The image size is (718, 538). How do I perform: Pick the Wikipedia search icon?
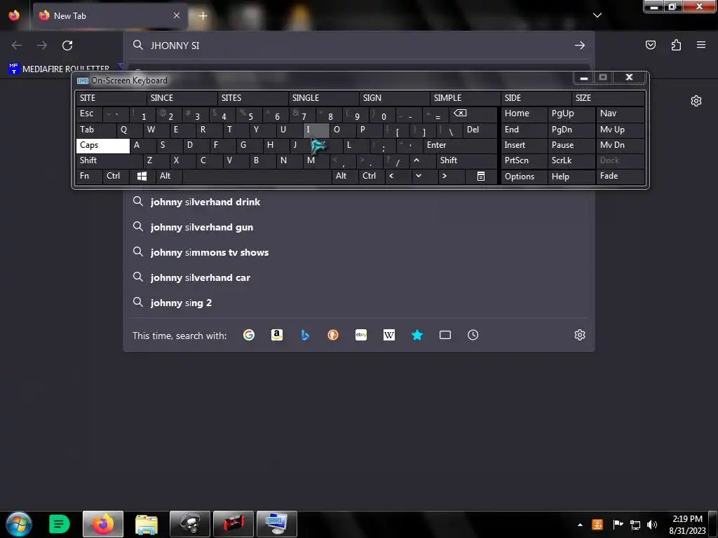388,335
